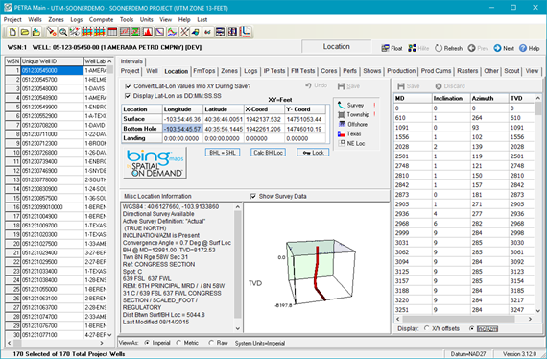This screenshot has width=547, height=359.
Task: Click the well list up scroll arrow
Action: [110, 61]
